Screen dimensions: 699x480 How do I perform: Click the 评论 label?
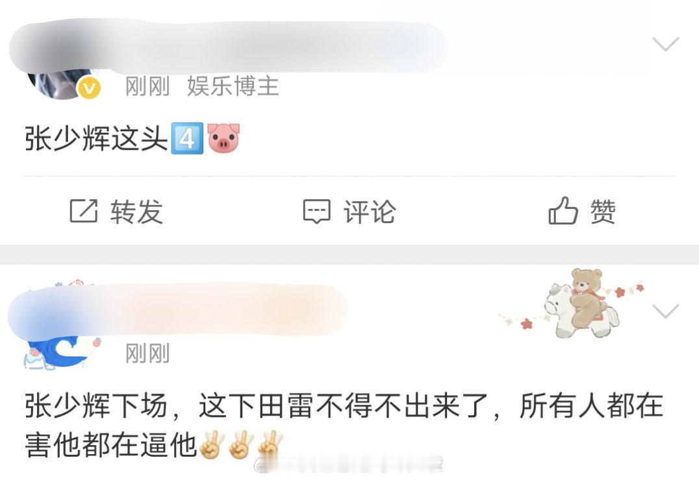(369, 211)
